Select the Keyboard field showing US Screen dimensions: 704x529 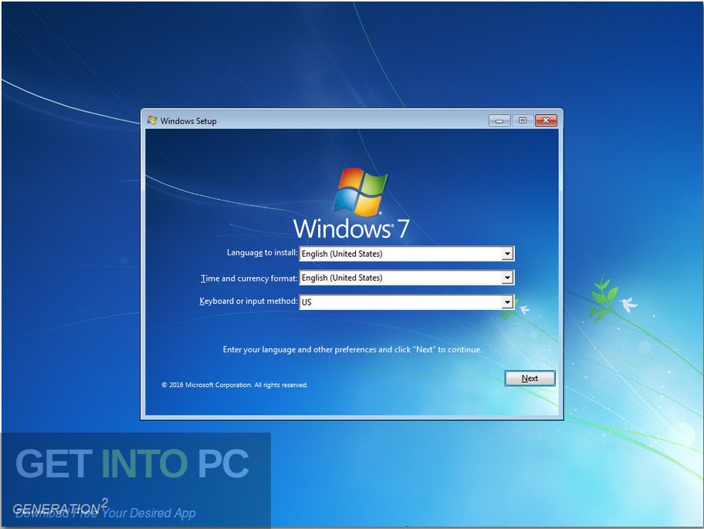pyautogui.click(x=406, y=302)
